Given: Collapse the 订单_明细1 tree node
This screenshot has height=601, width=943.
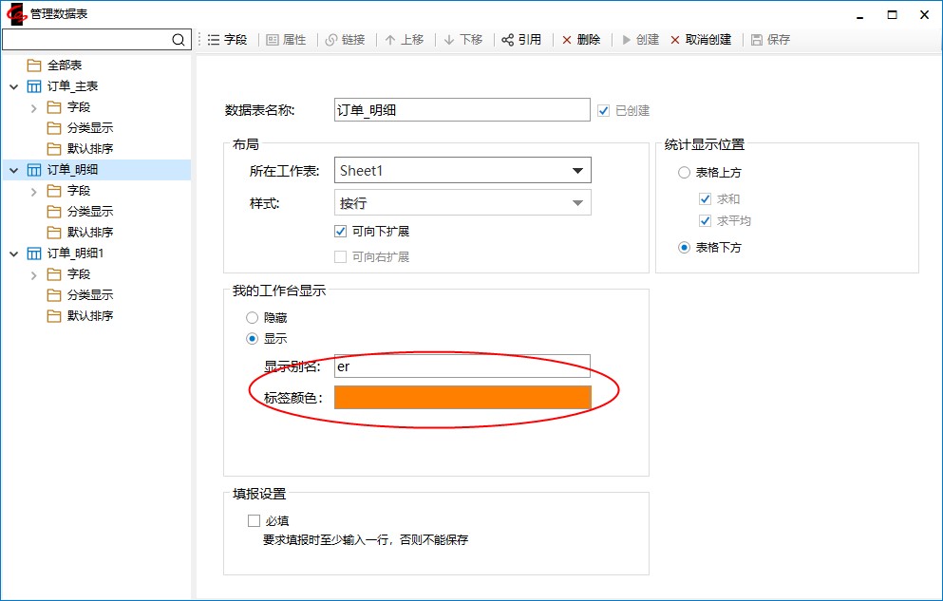Looking at the screenshot, I should tap(13, 254).
